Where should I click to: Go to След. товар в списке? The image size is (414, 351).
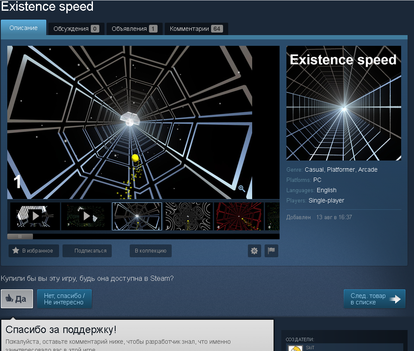(x=374, y=299)
